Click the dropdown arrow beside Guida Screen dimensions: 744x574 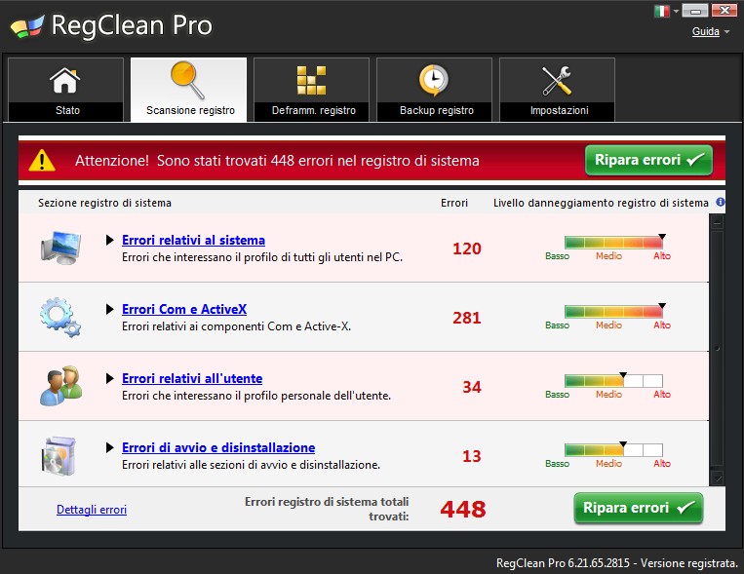point(726,32)
